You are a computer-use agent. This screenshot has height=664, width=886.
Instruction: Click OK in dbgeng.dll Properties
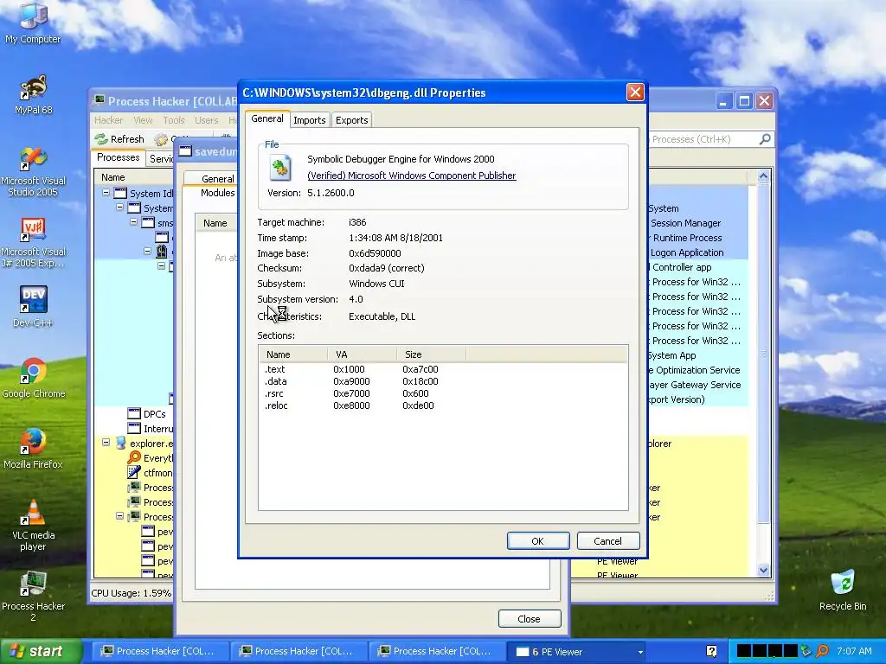point(538,541)
